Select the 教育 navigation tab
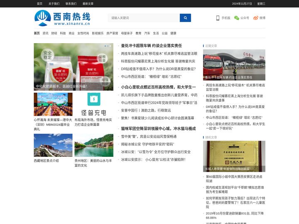This screenshot has height=224, width=299. (138, 33)
